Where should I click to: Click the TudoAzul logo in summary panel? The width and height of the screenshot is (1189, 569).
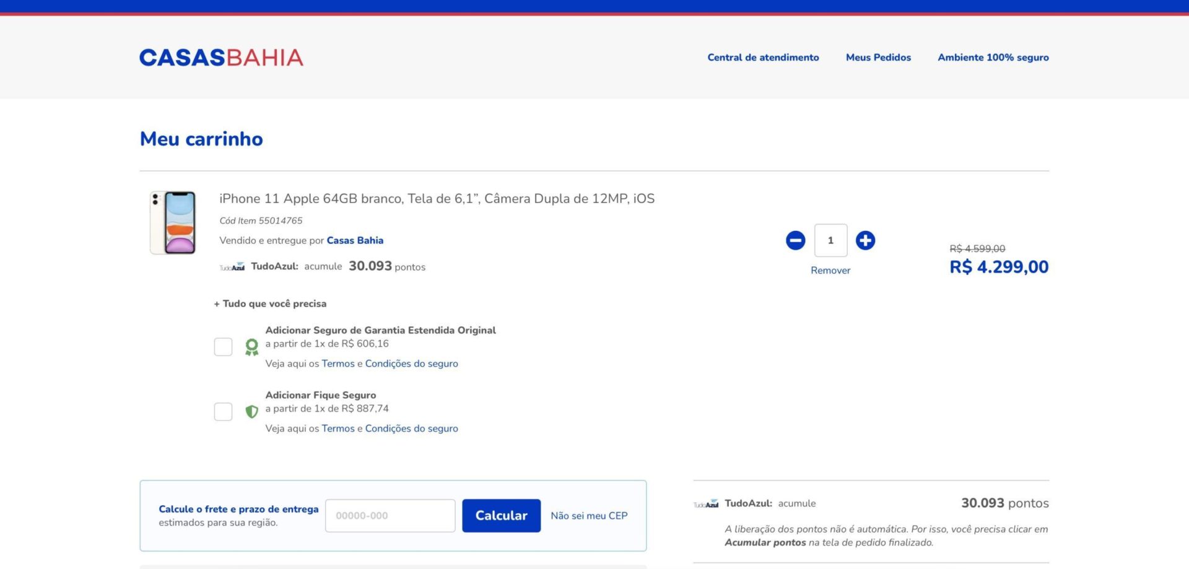pyautogui.click(x=706, y=504)
